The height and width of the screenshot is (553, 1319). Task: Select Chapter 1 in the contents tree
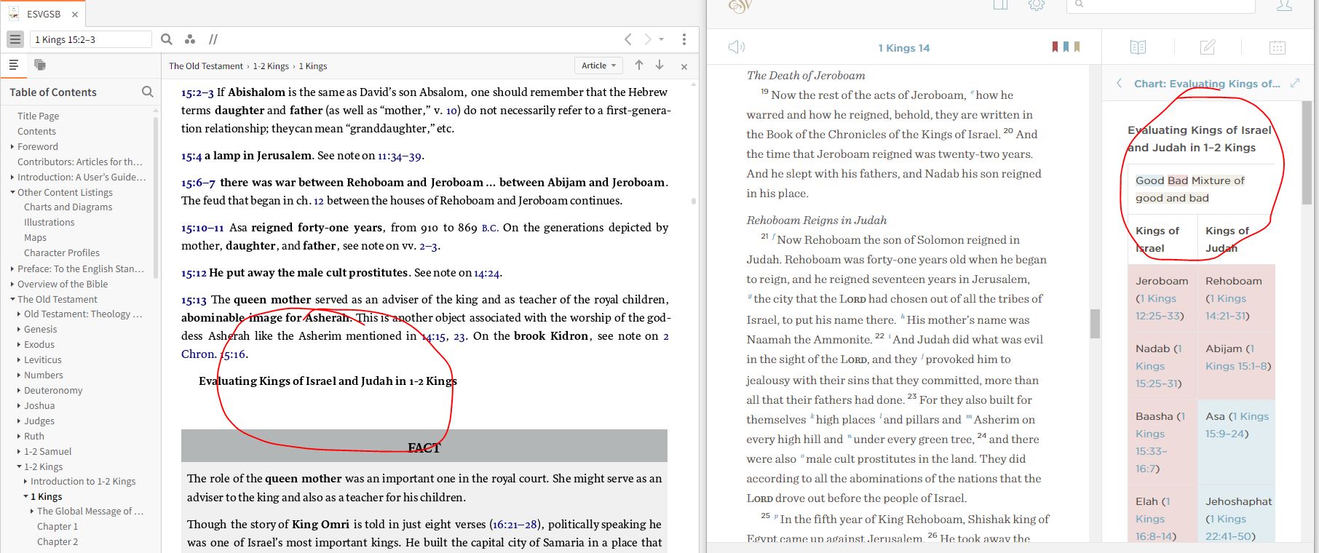coord(58,526)
